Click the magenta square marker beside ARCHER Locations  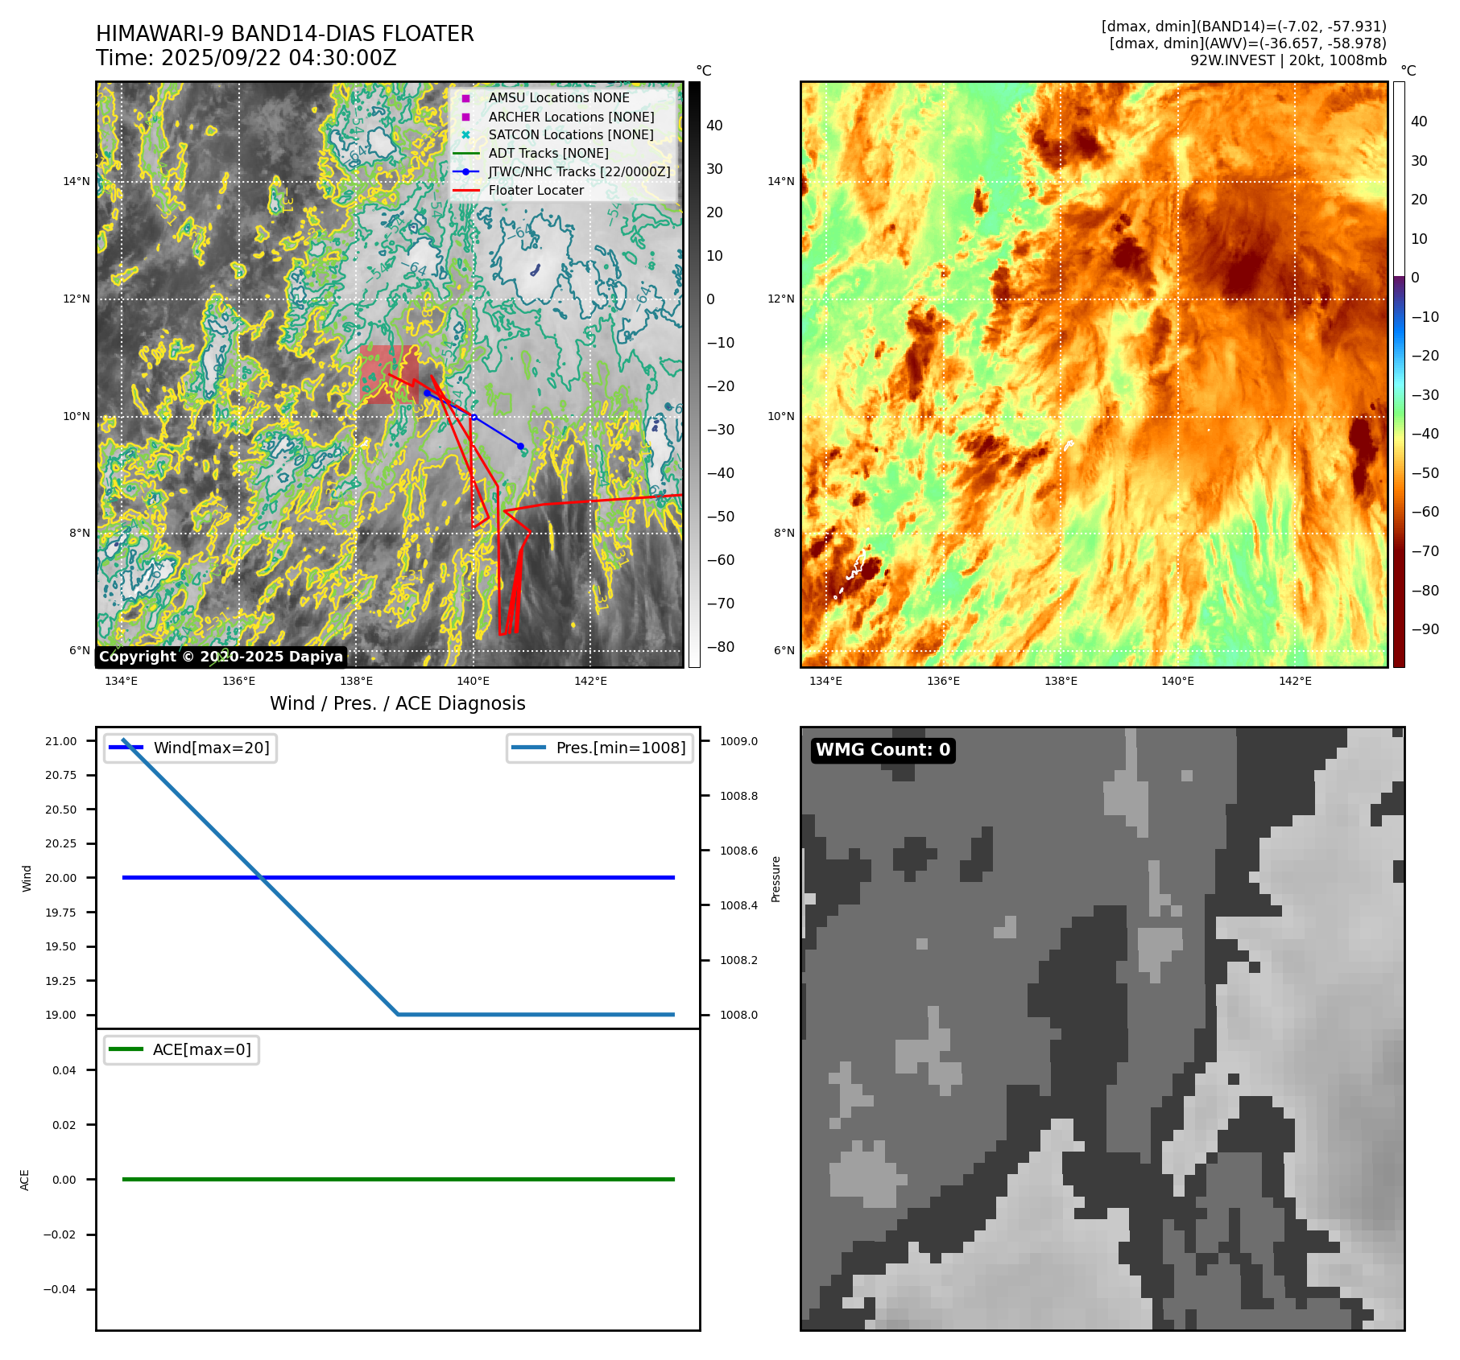(465, 117)
